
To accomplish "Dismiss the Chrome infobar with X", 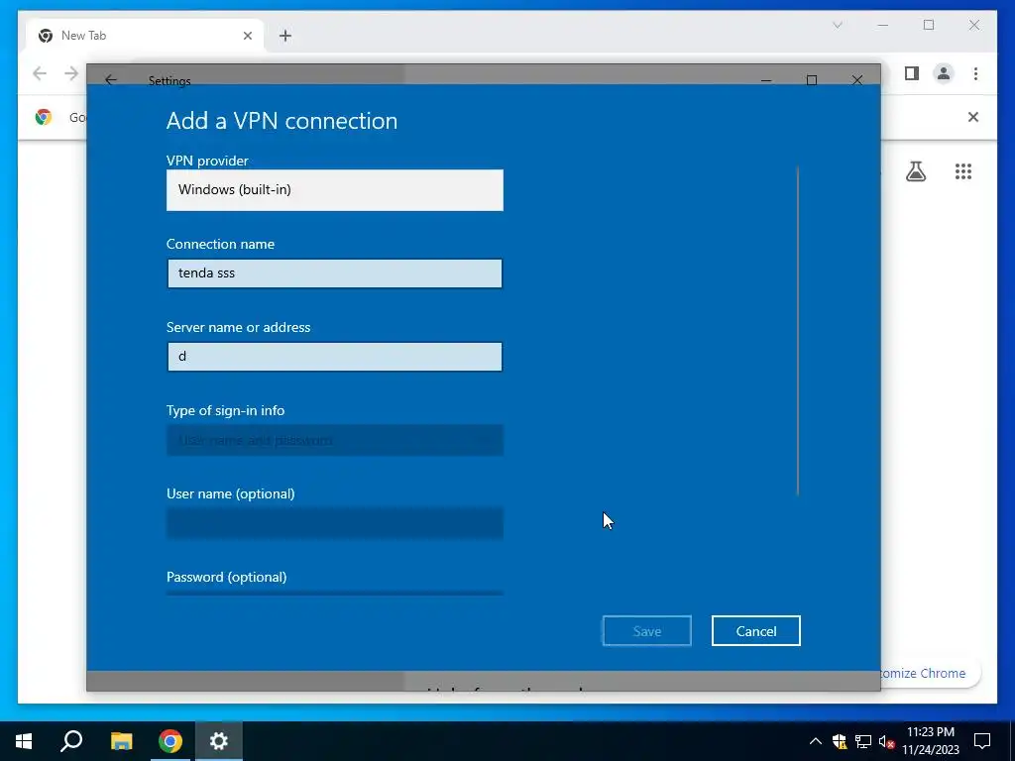I will coord(973,117).
